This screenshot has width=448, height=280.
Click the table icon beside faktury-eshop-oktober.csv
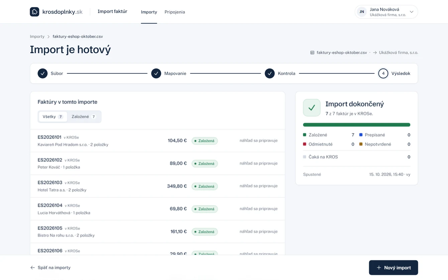pos(312,52)
